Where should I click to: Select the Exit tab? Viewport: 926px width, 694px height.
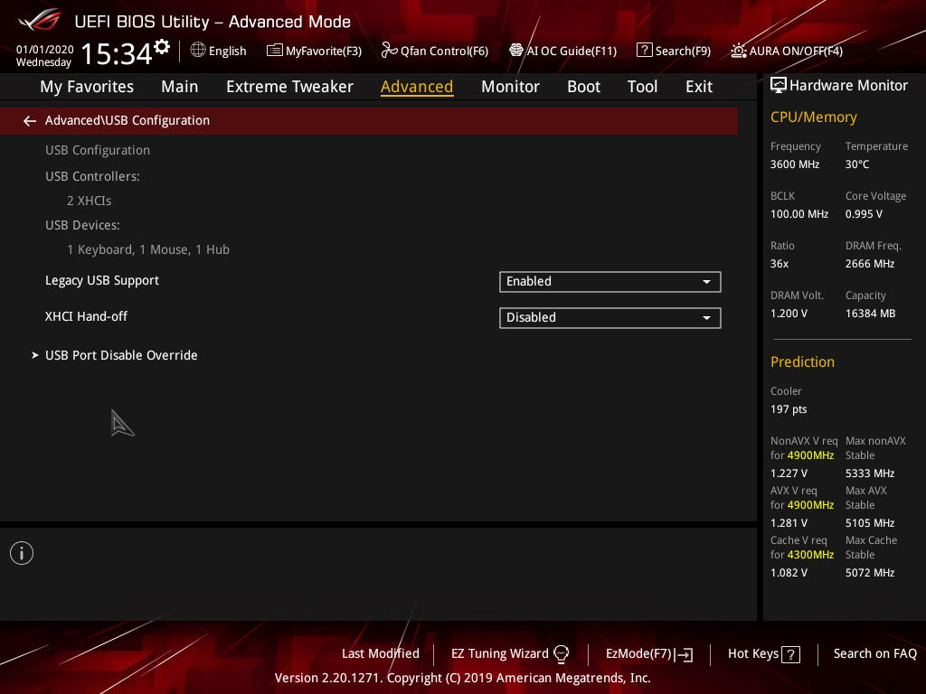(x=699, y=87)
